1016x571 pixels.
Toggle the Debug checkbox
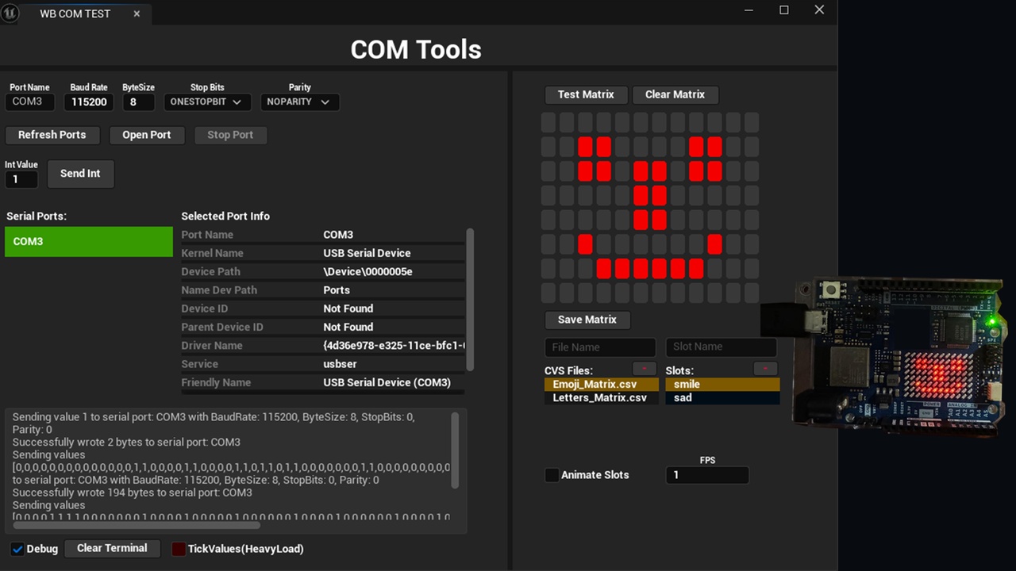17,549
